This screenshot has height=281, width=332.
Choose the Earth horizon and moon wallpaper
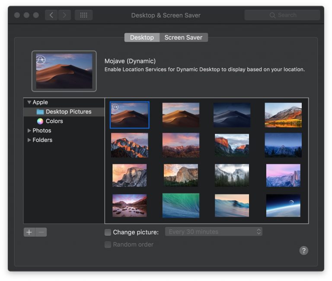tap(283, 206)
